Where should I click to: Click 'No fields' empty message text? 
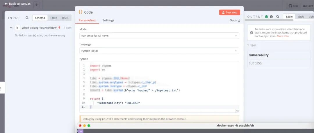(x=40, y=36)
